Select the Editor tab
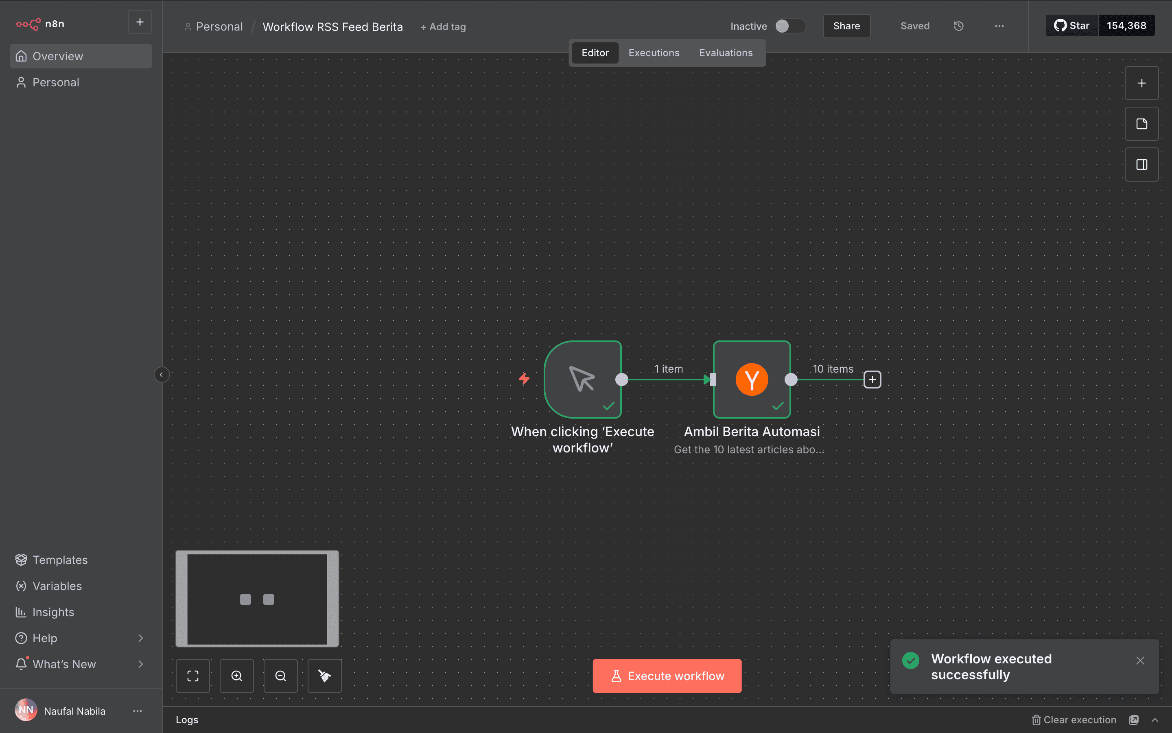 (x=595, y=53)
